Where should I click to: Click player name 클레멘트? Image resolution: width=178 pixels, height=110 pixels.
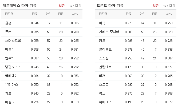tap(105, 49)
